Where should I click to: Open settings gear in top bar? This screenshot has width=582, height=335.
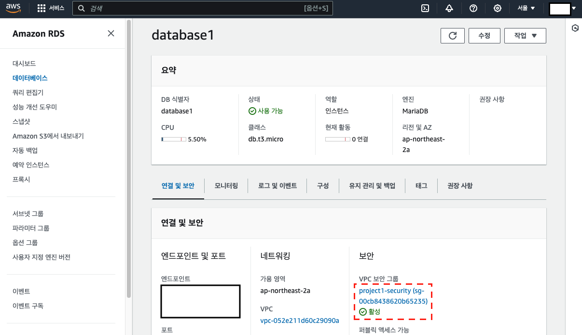click(498, 8)
